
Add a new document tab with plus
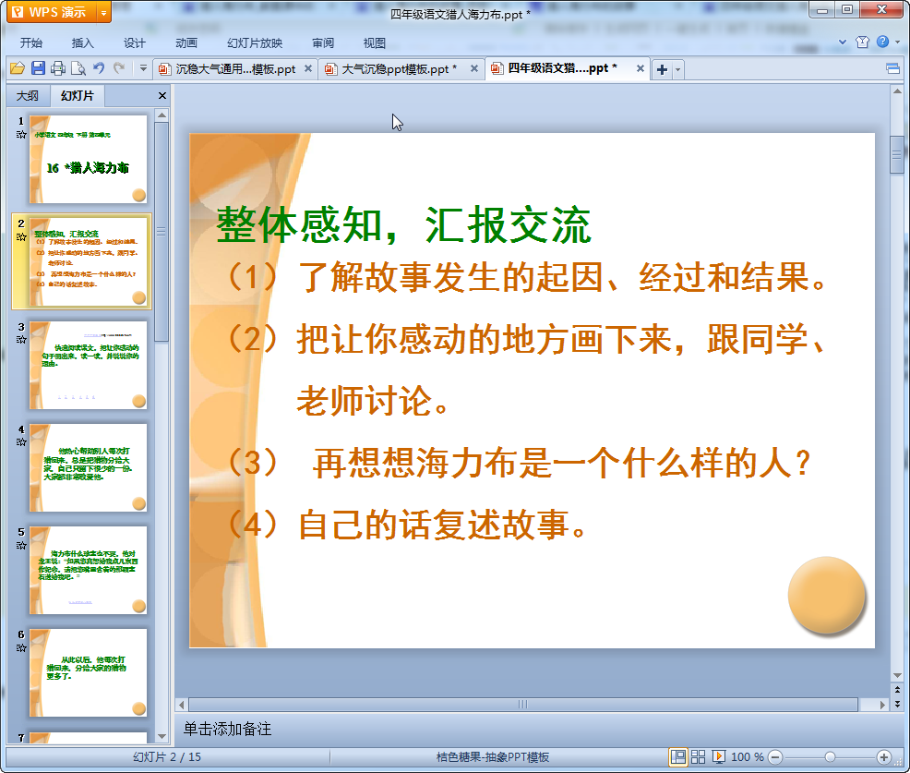pos(662,69)
